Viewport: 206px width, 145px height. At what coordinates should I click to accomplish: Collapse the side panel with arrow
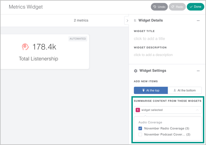click(127, 21)
